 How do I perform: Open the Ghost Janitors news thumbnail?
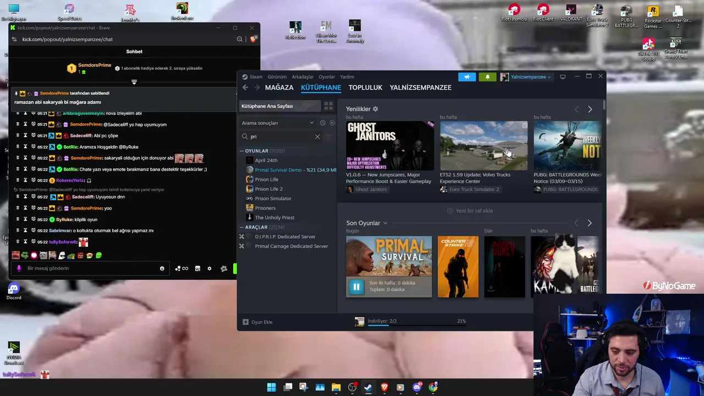coord(389,146)
